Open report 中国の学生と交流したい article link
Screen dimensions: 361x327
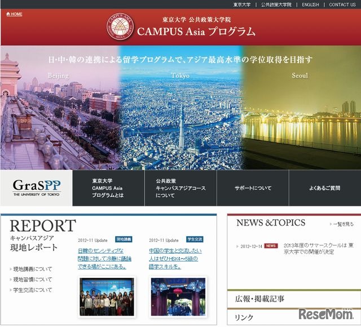tap(175, 259)
